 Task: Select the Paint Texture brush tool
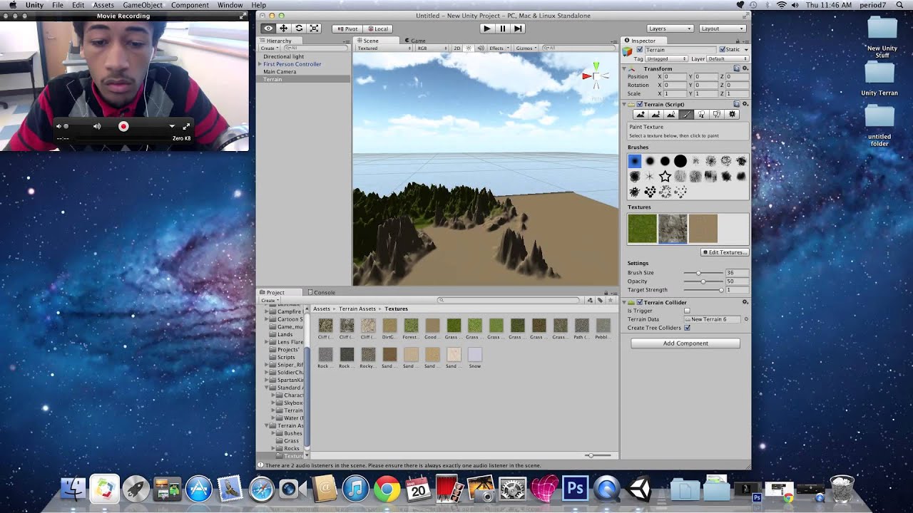686,115
